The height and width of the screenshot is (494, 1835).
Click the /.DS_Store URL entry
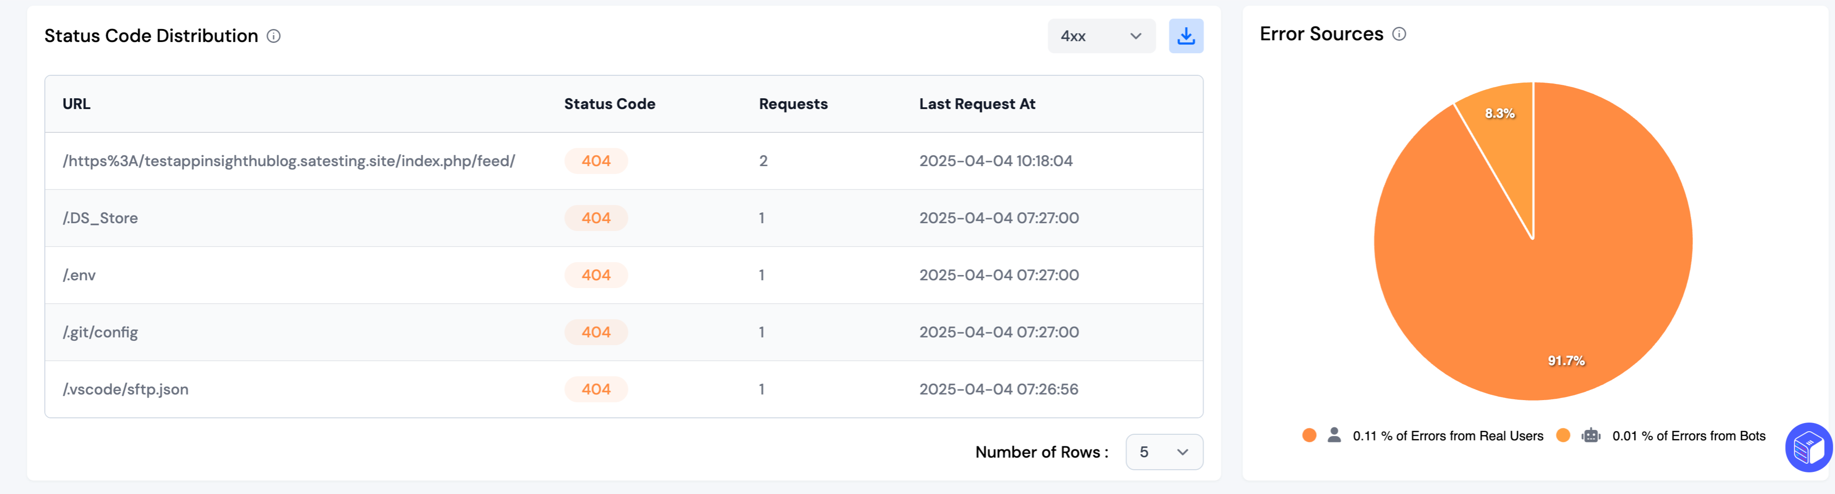(101, 218)
